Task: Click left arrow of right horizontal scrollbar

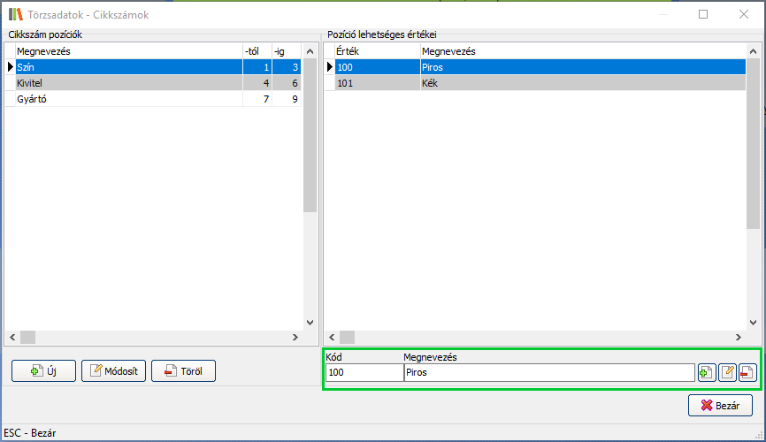Action: 333,337
